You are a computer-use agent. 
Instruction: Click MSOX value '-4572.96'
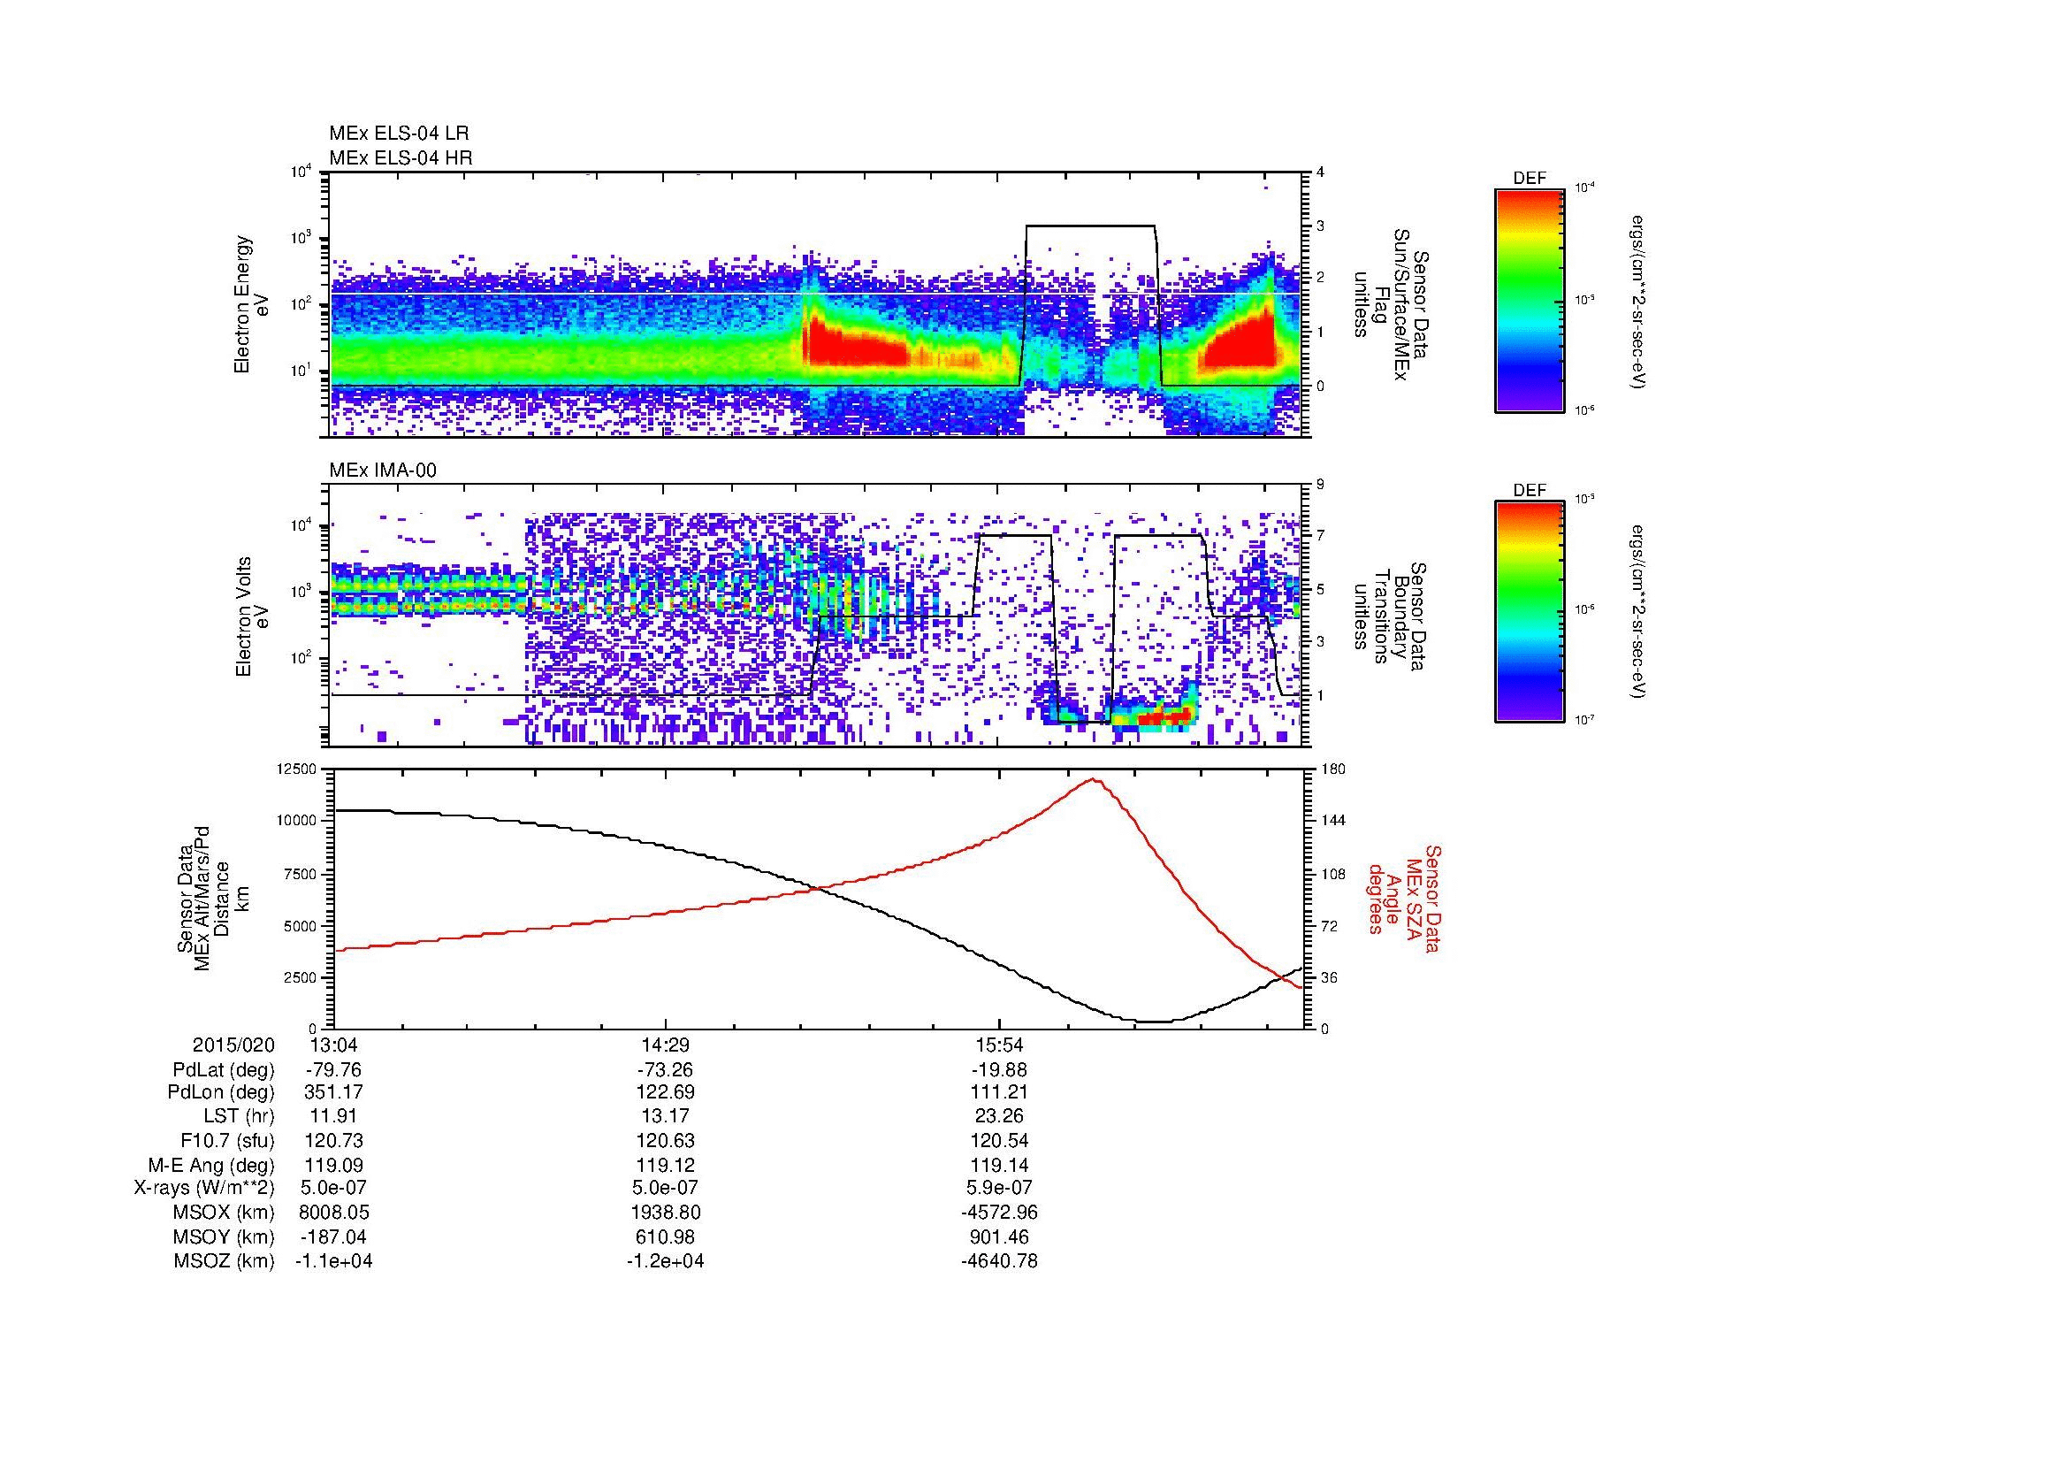(999, 1213)
